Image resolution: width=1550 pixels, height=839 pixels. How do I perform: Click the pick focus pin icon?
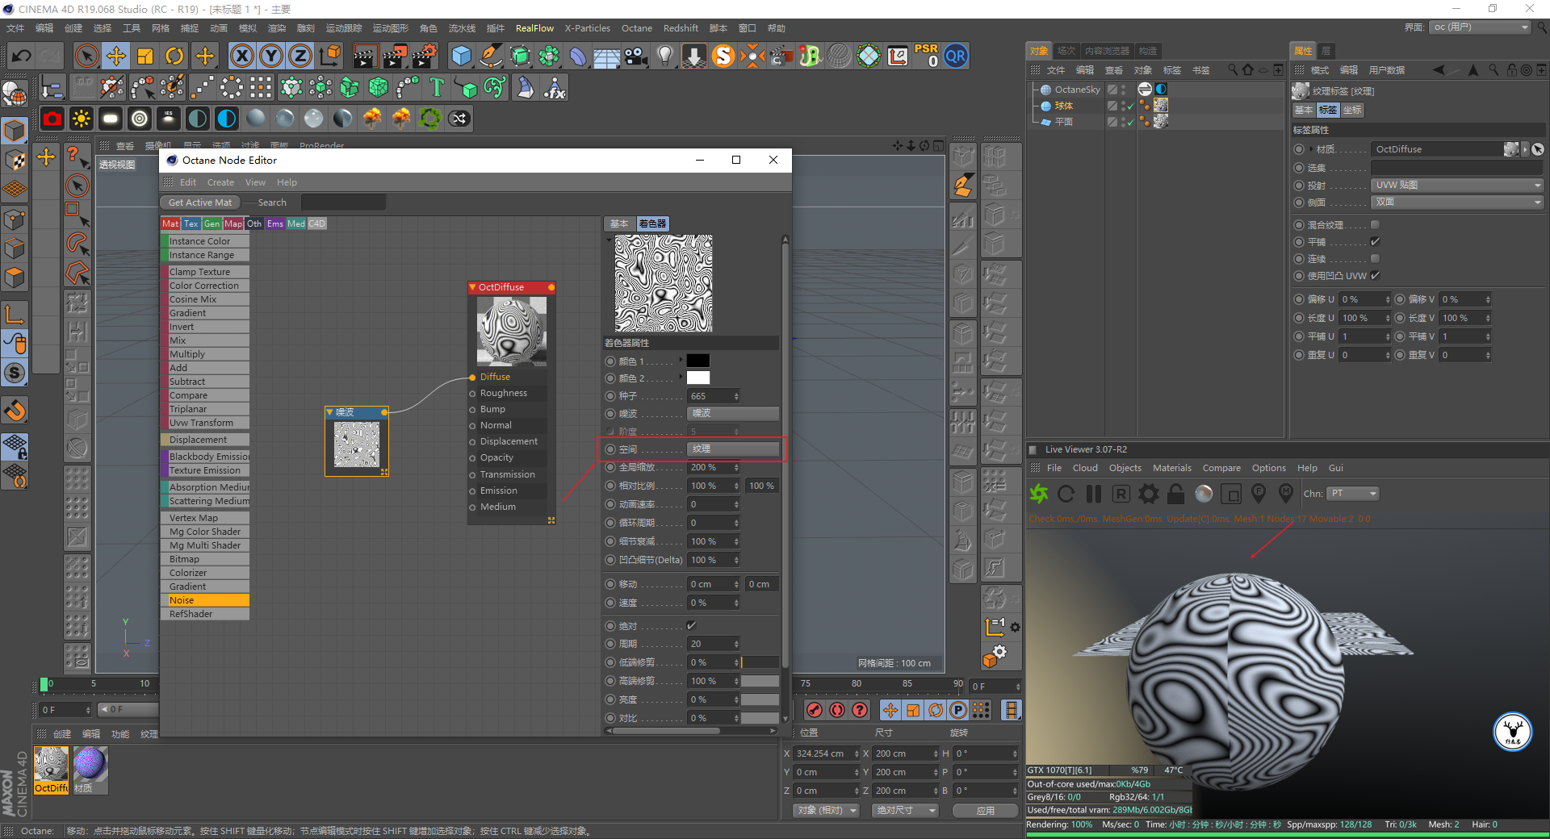1259,493
